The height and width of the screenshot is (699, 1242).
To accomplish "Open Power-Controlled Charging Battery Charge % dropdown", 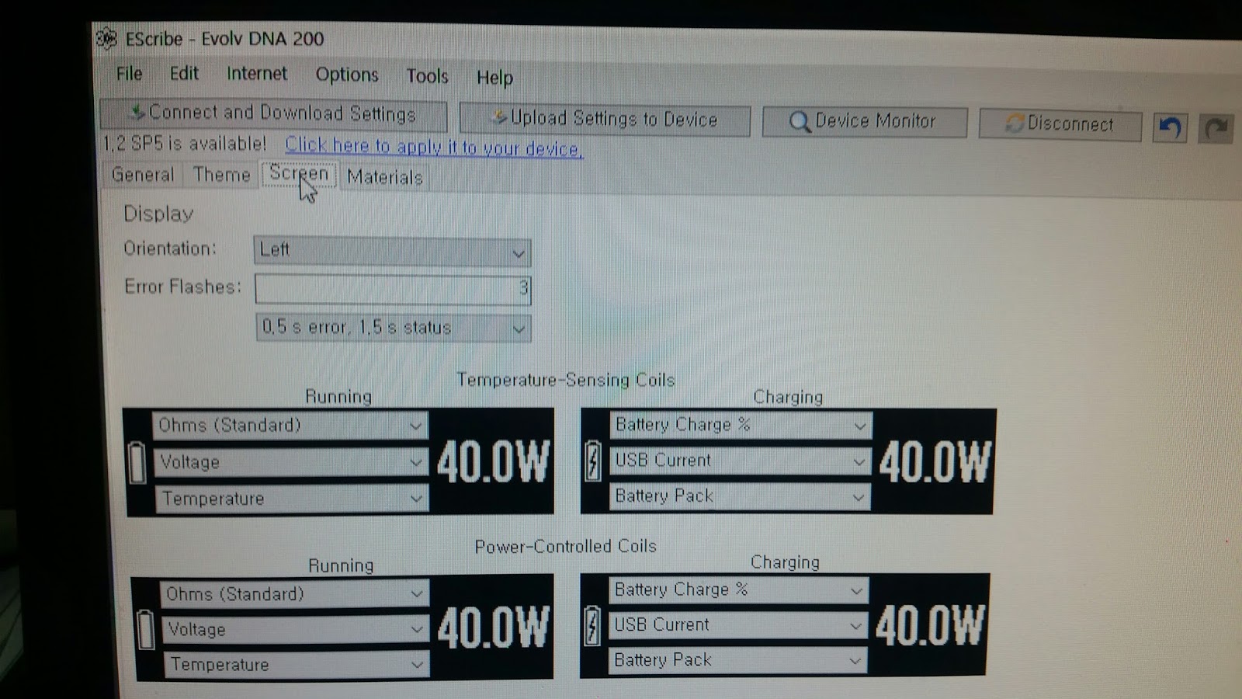I will pos(738,590).
